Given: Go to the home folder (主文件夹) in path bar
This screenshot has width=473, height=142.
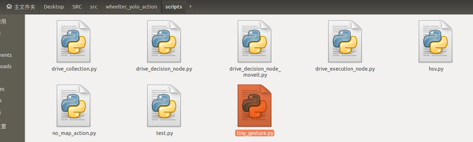Looking at the screenshot, I should click(20, 7).
